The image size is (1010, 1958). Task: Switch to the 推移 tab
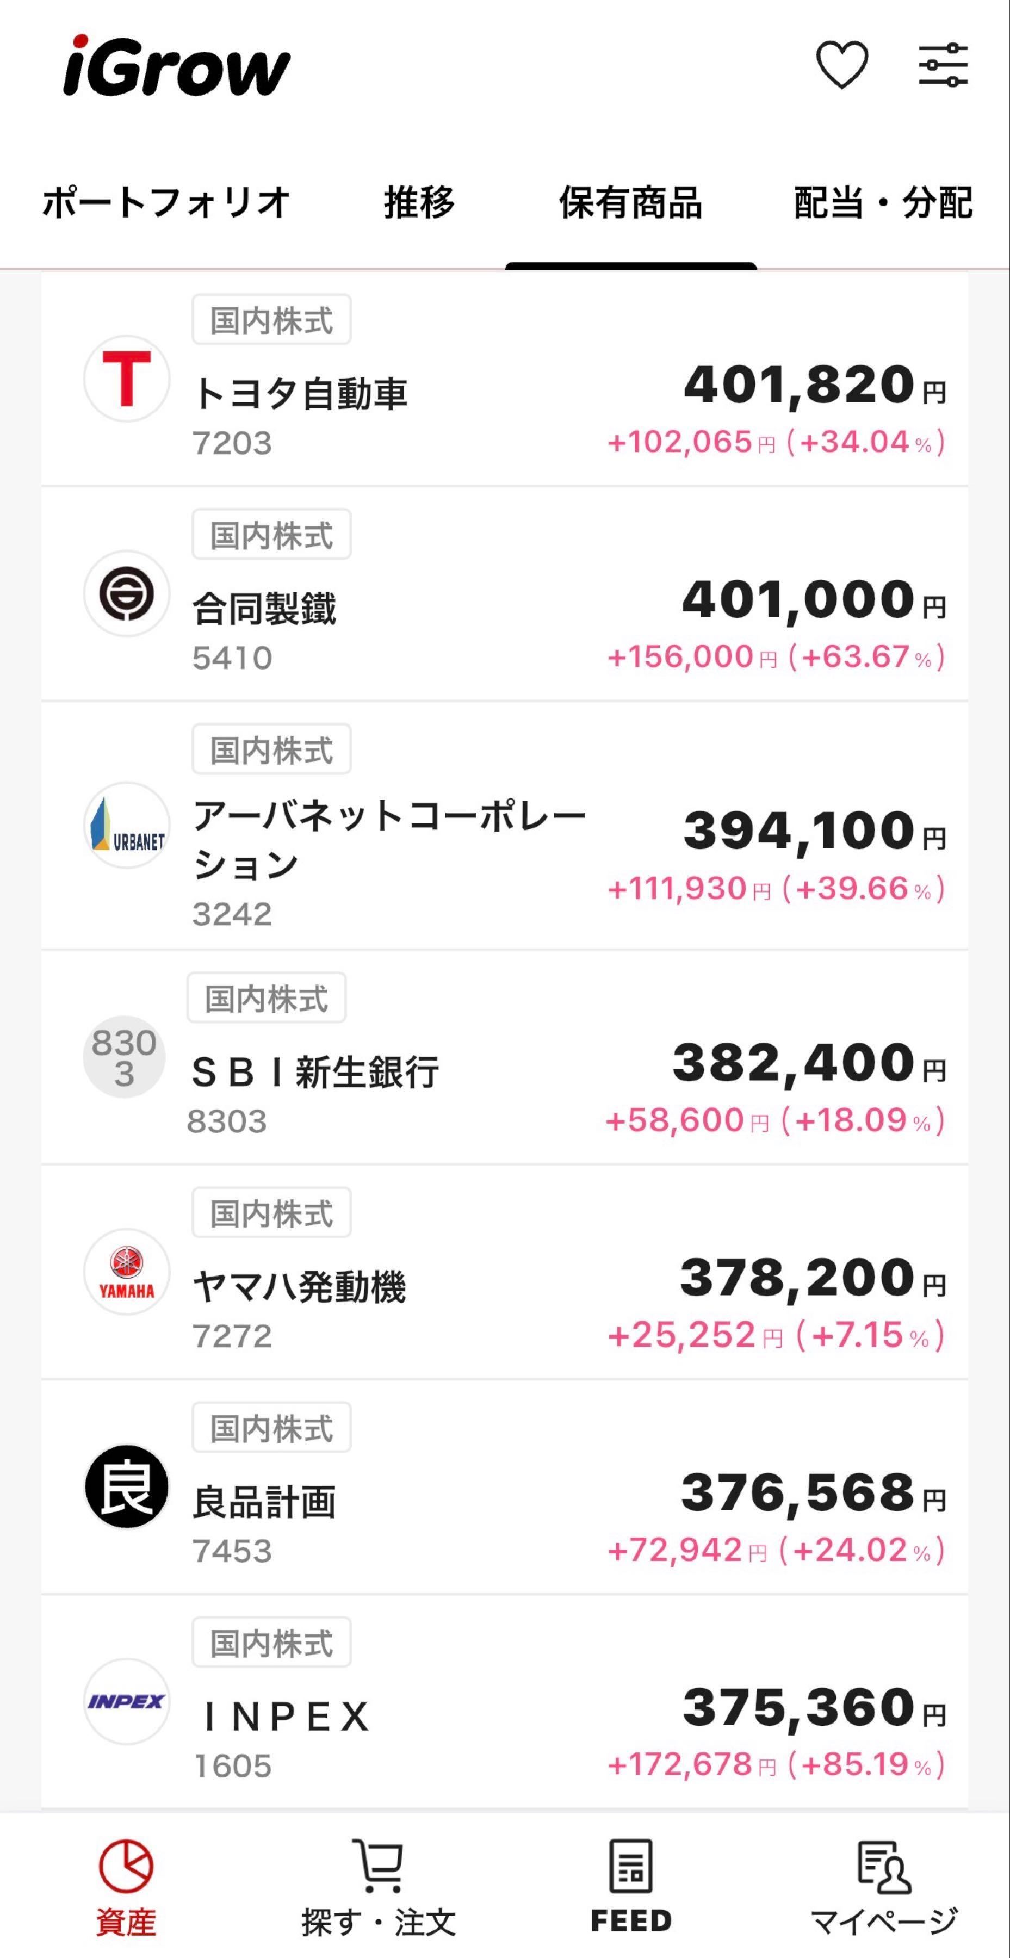pos(419,203)
